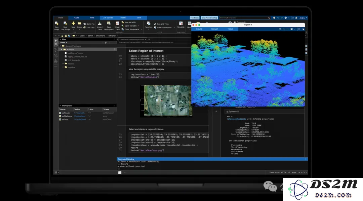Collapse the Files panel

tap(60, 40)
